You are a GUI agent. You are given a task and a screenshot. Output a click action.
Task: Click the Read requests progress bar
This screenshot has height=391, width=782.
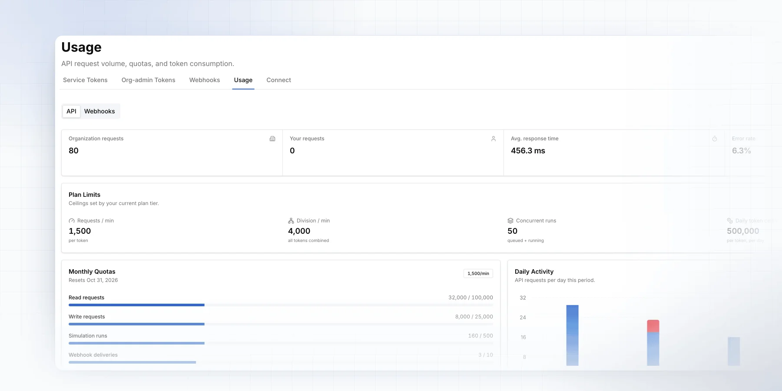tap(281, 305)
